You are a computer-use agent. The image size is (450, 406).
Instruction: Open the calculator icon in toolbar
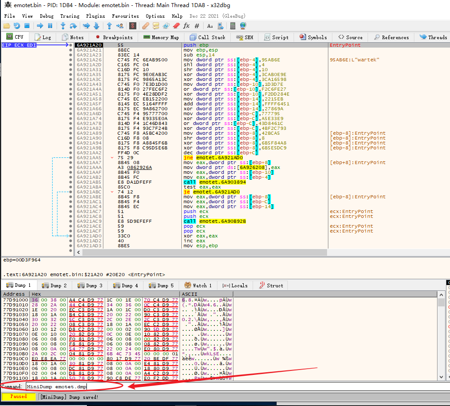(233, 26)
